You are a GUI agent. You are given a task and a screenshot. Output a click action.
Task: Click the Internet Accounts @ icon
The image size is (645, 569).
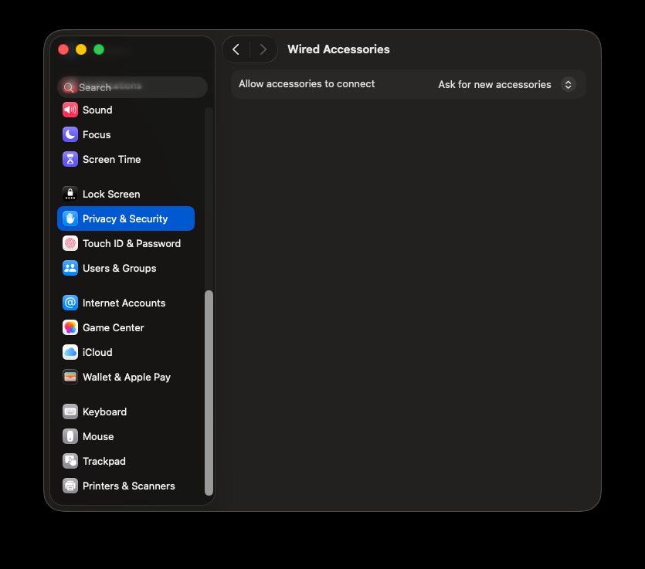pyautogui.click(x=70, y=303)
